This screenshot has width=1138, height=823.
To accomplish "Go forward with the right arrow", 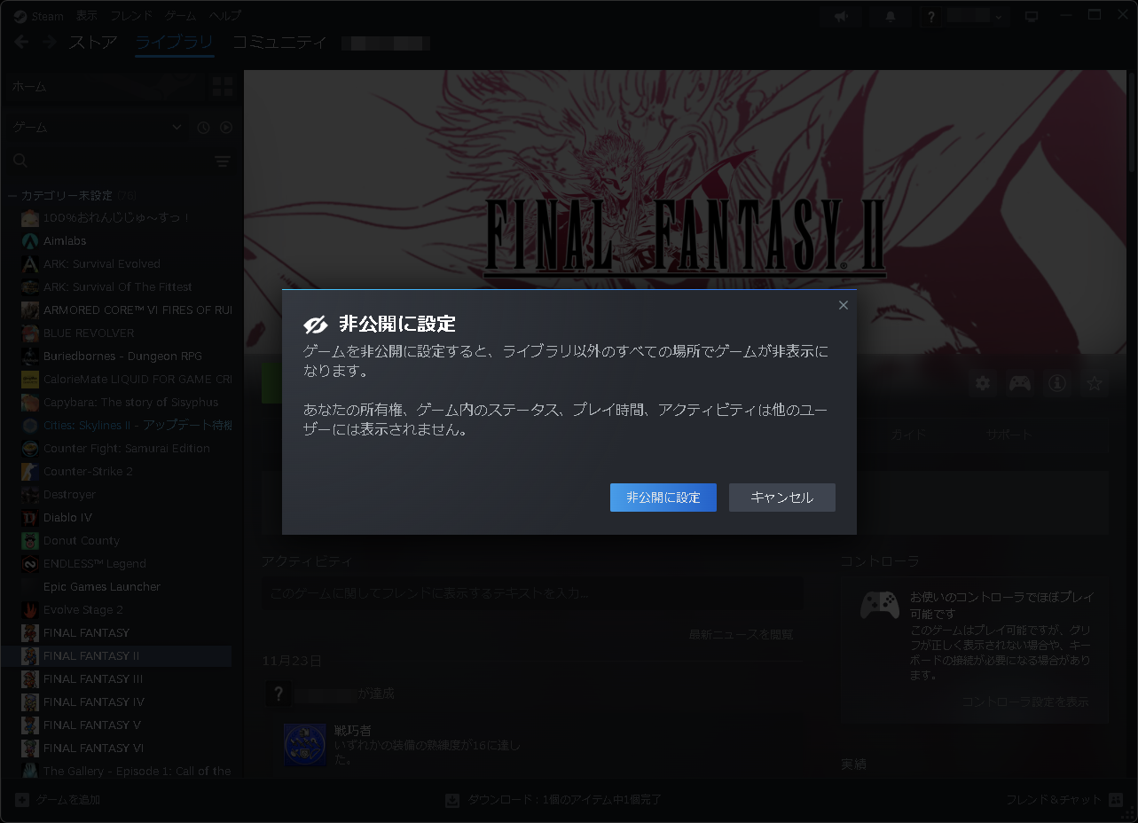I will 50,43.
